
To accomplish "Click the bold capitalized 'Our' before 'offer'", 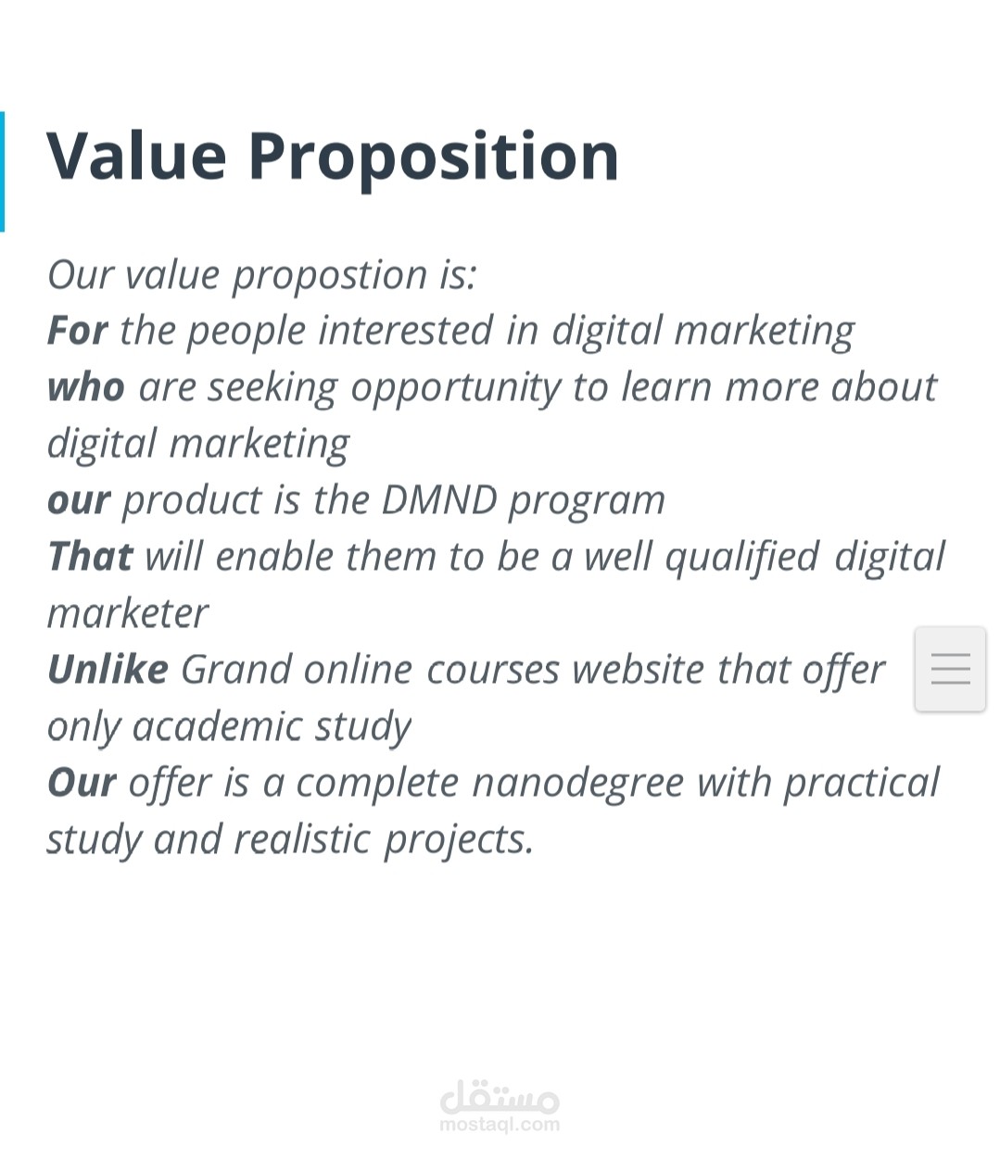I will coord(82,784).
